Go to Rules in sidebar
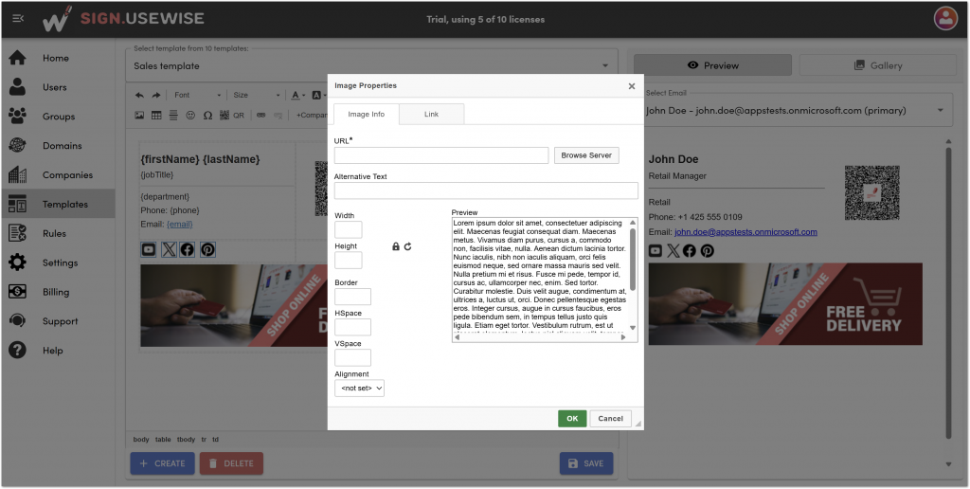970x489 pixels. coord(54,233)
